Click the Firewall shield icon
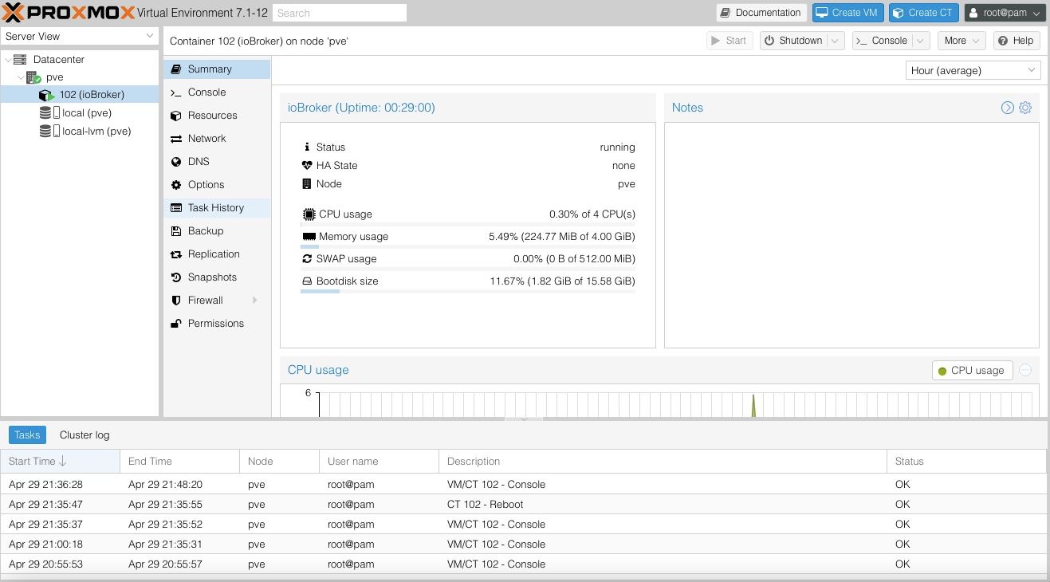The width and height of the screenshot is (1050, 582). (176, 301)
